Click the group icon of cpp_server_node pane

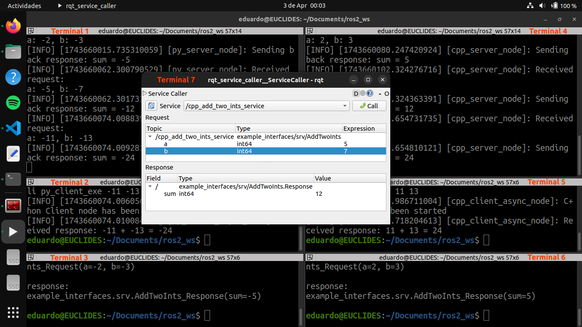coord(310,31)
